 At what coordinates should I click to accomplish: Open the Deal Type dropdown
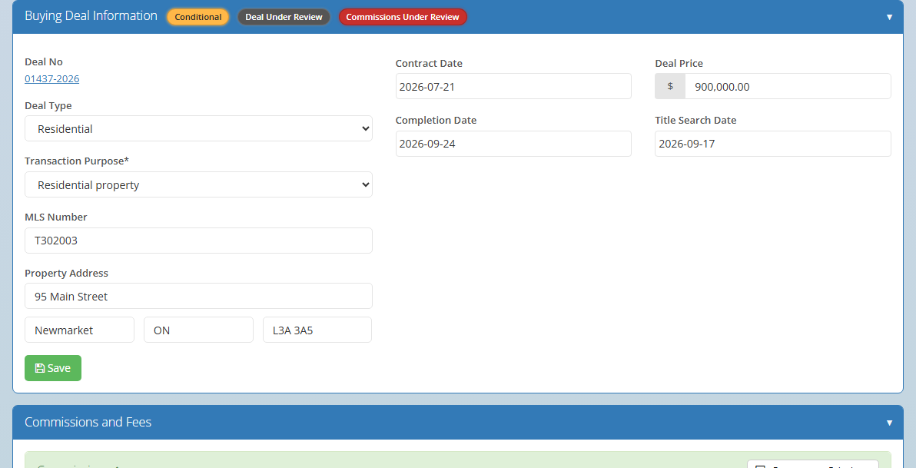[x=198, y=128]
